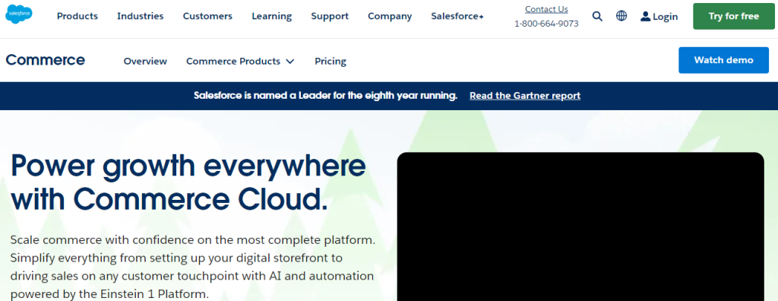Go to Salesforce+ in the top navigation
The width and height of the screenshot is (778, 301).
(x=457, y=16)
